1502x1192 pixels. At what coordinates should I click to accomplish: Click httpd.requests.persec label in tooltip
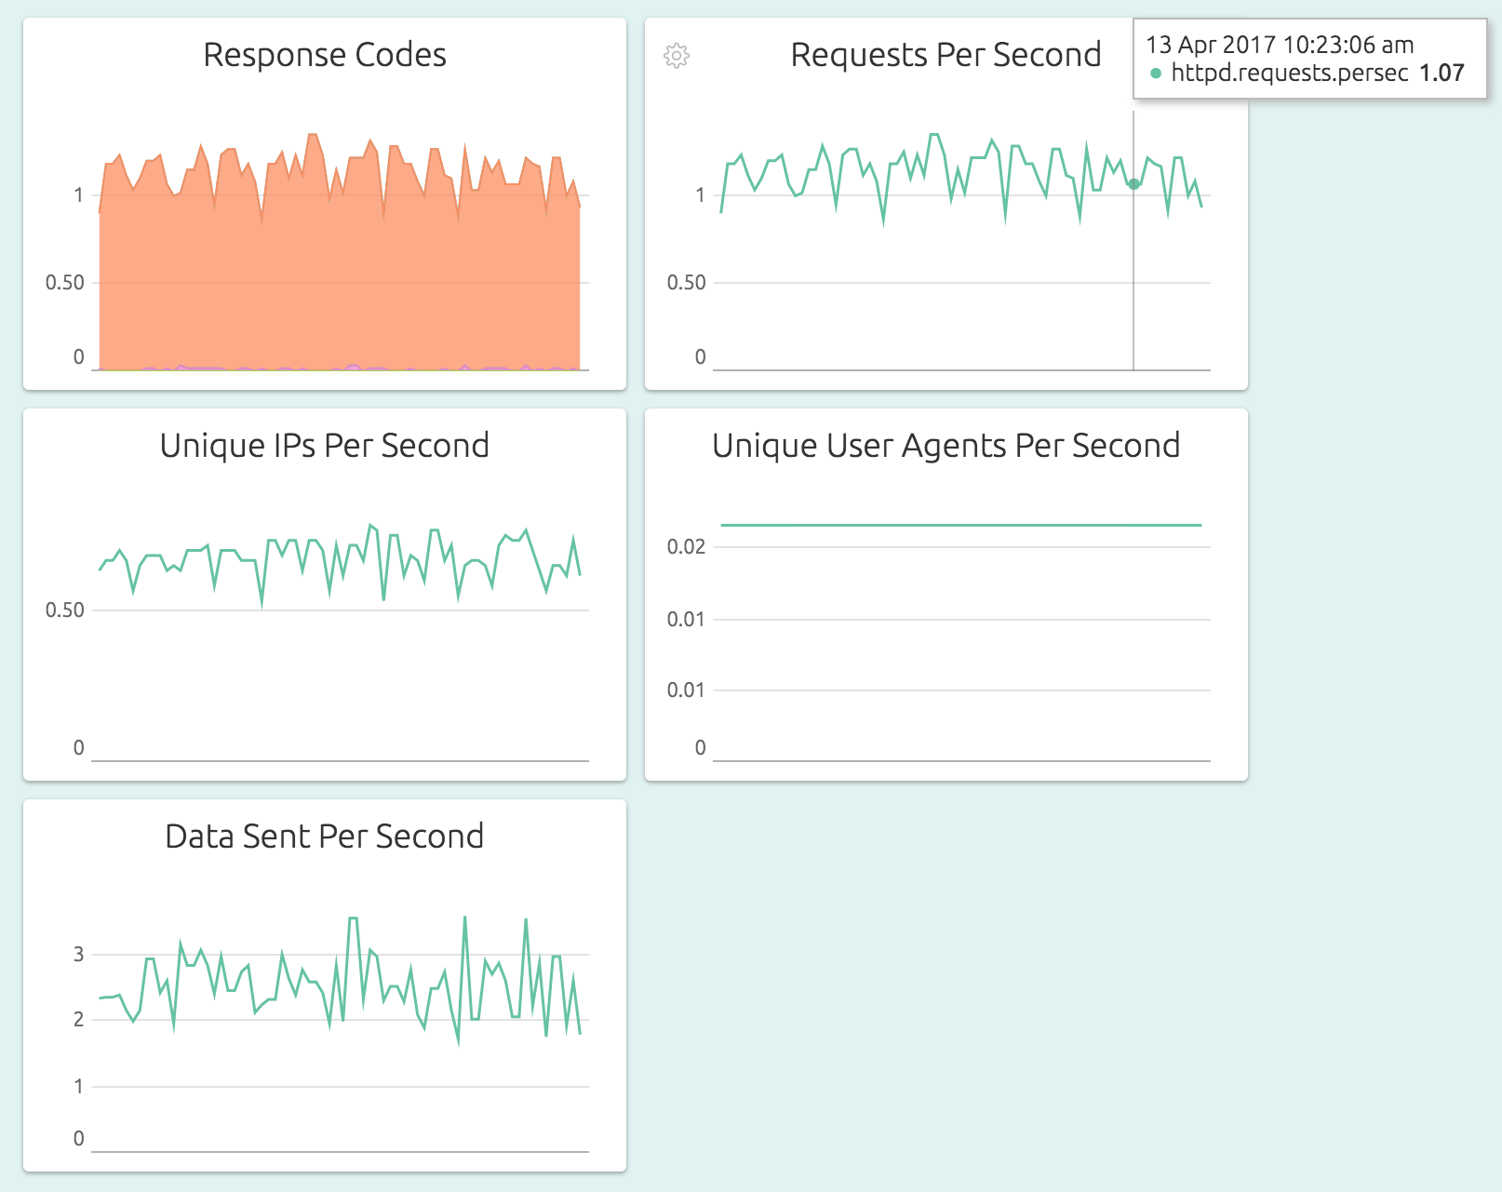click(1289, 73)
